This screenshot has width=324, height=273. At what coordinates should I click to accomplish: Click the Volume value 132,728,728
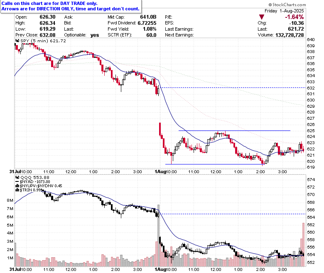290,35
